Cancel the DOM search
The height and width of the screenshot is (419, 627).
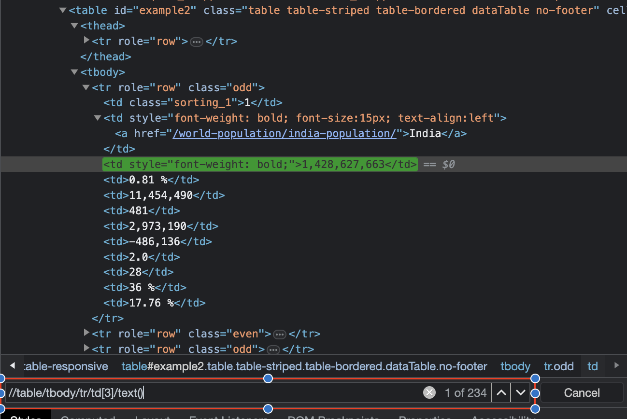point(582,393)
